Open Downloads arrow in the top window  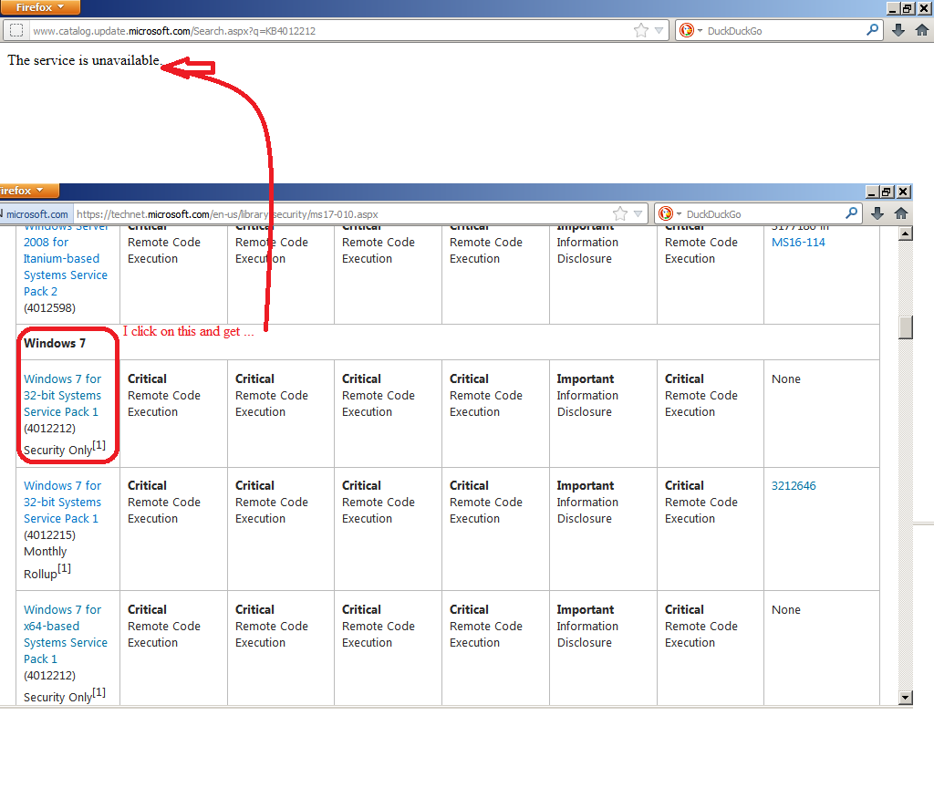(898, 30)
